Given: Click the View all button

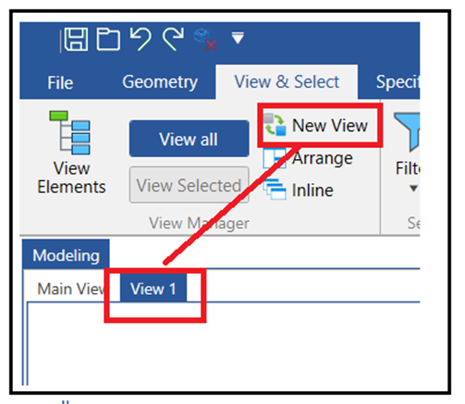Looking at the screenshot, I should [189, 139].
